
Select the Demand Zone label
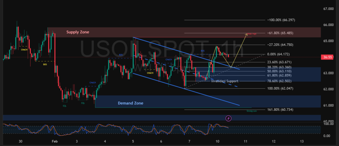click(x=130, y=103)
